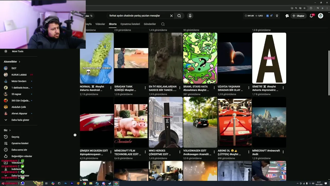
Task: Open the account avatar menu
Action: pos(320,16)
